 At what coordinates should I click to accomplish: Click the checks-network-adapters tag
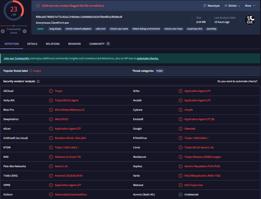click(78, 29)
